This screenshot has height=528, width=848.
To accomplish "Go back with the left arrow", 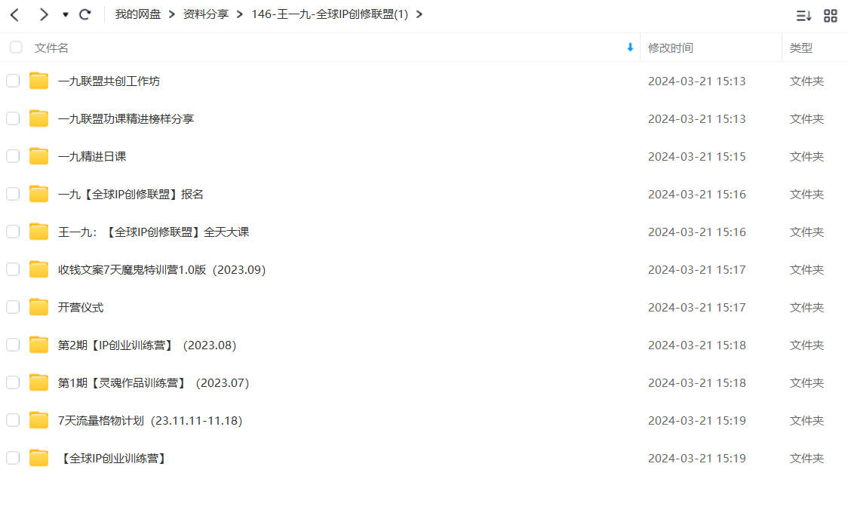I will (x=15, y=14).
